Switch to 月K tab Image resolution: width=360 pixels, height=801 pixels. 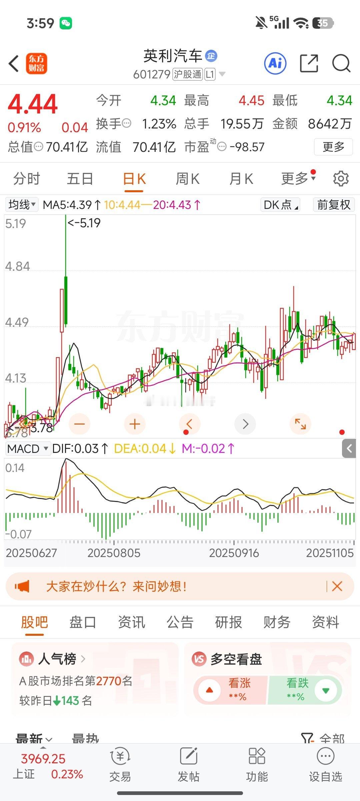click(x=241, y=179)
